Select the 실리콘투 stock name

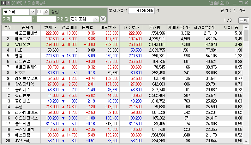pos(23,96)
